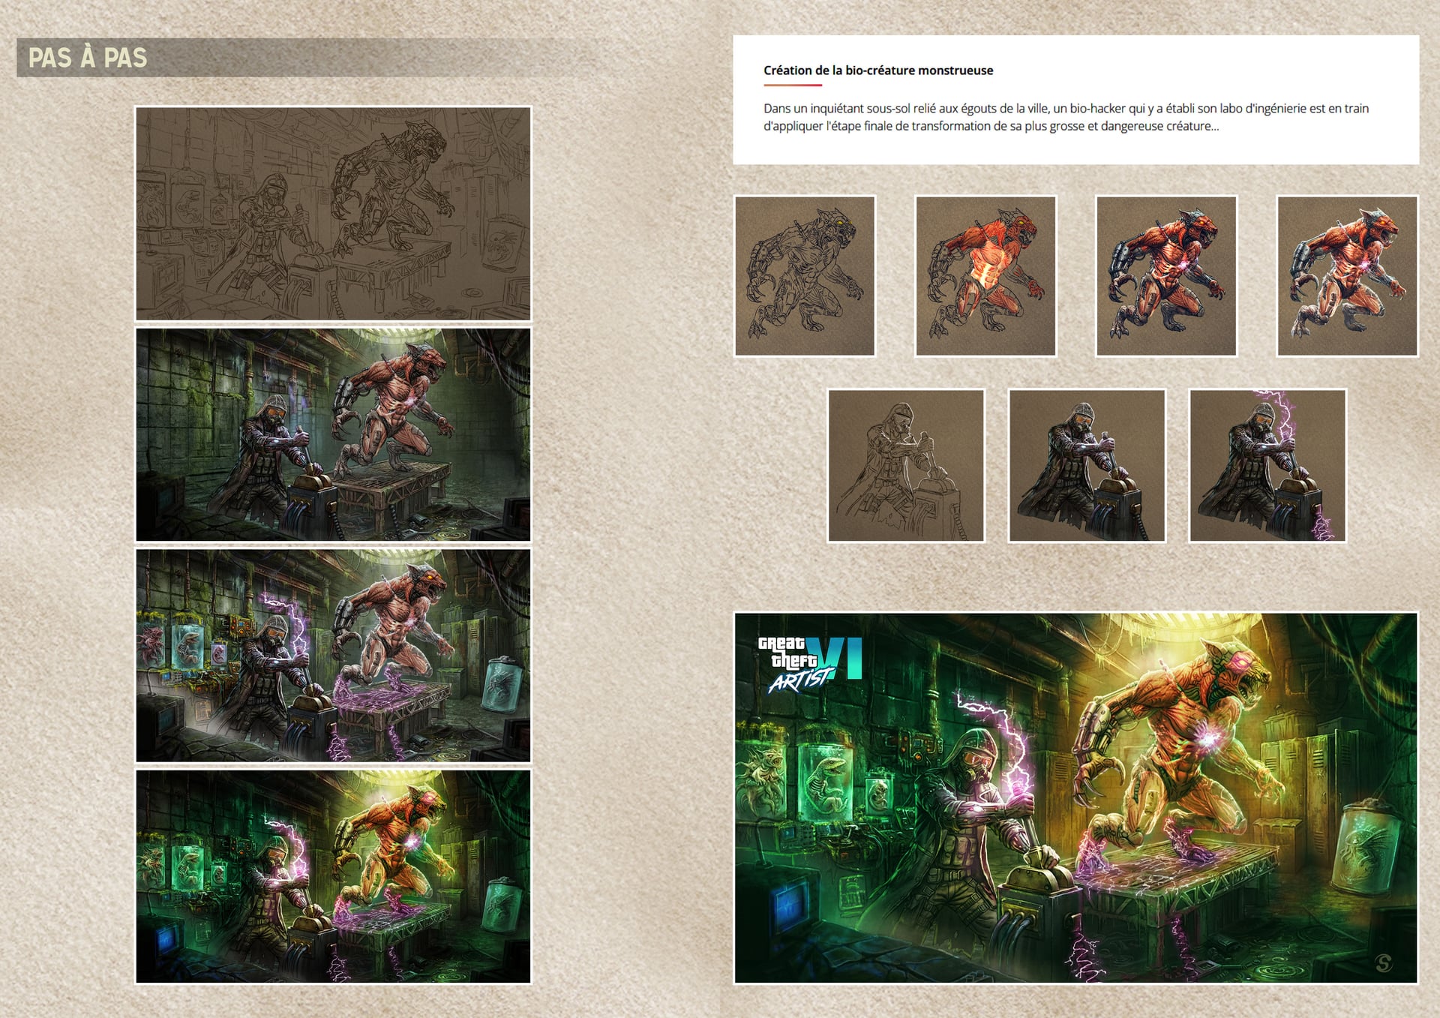View the colored bio-hacker thumbnail without lightning
Image resolution: width=1440 pixels, height=1018 pixels.
[1087, 465]
